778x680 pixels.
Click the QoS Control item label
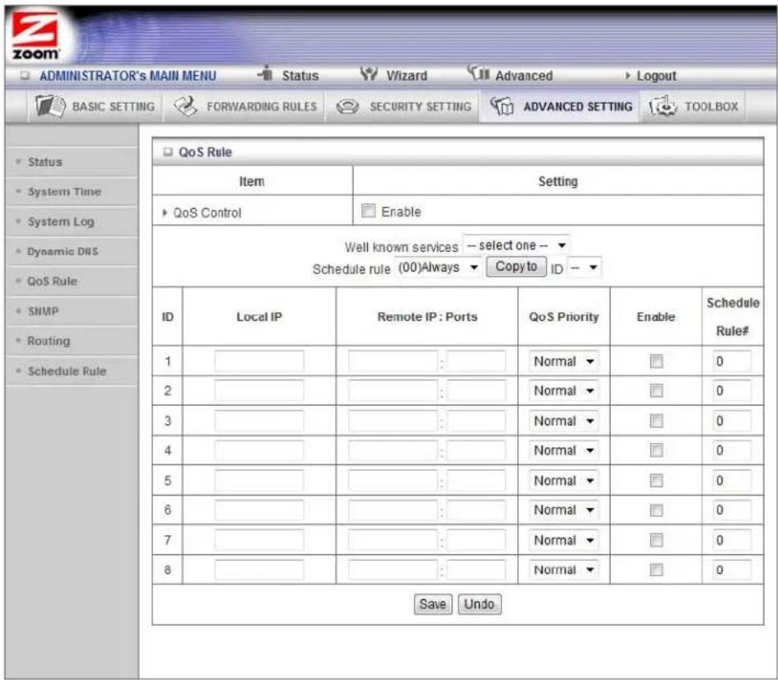pos(207,212)
